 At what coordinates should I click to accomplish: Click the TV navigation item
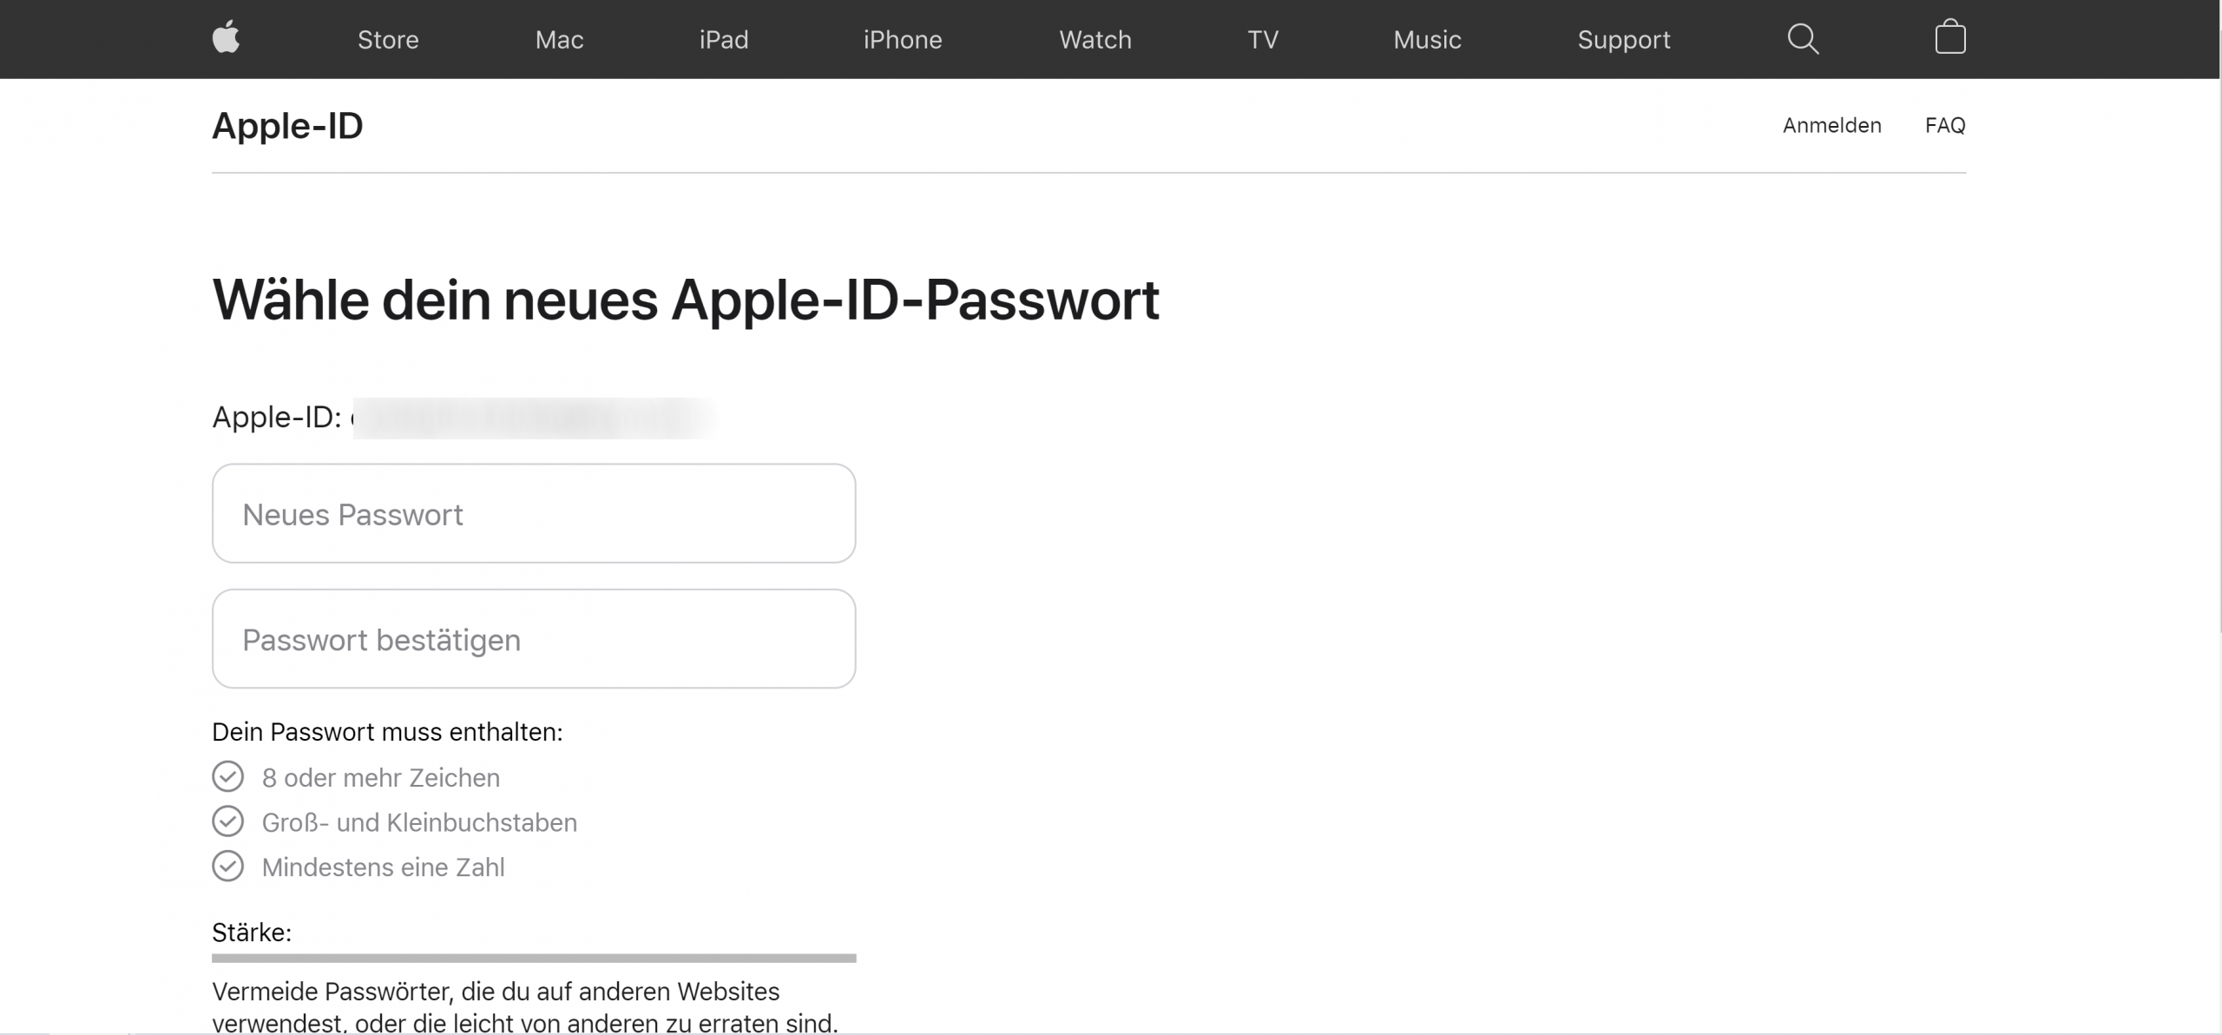tap(1261, 38)
